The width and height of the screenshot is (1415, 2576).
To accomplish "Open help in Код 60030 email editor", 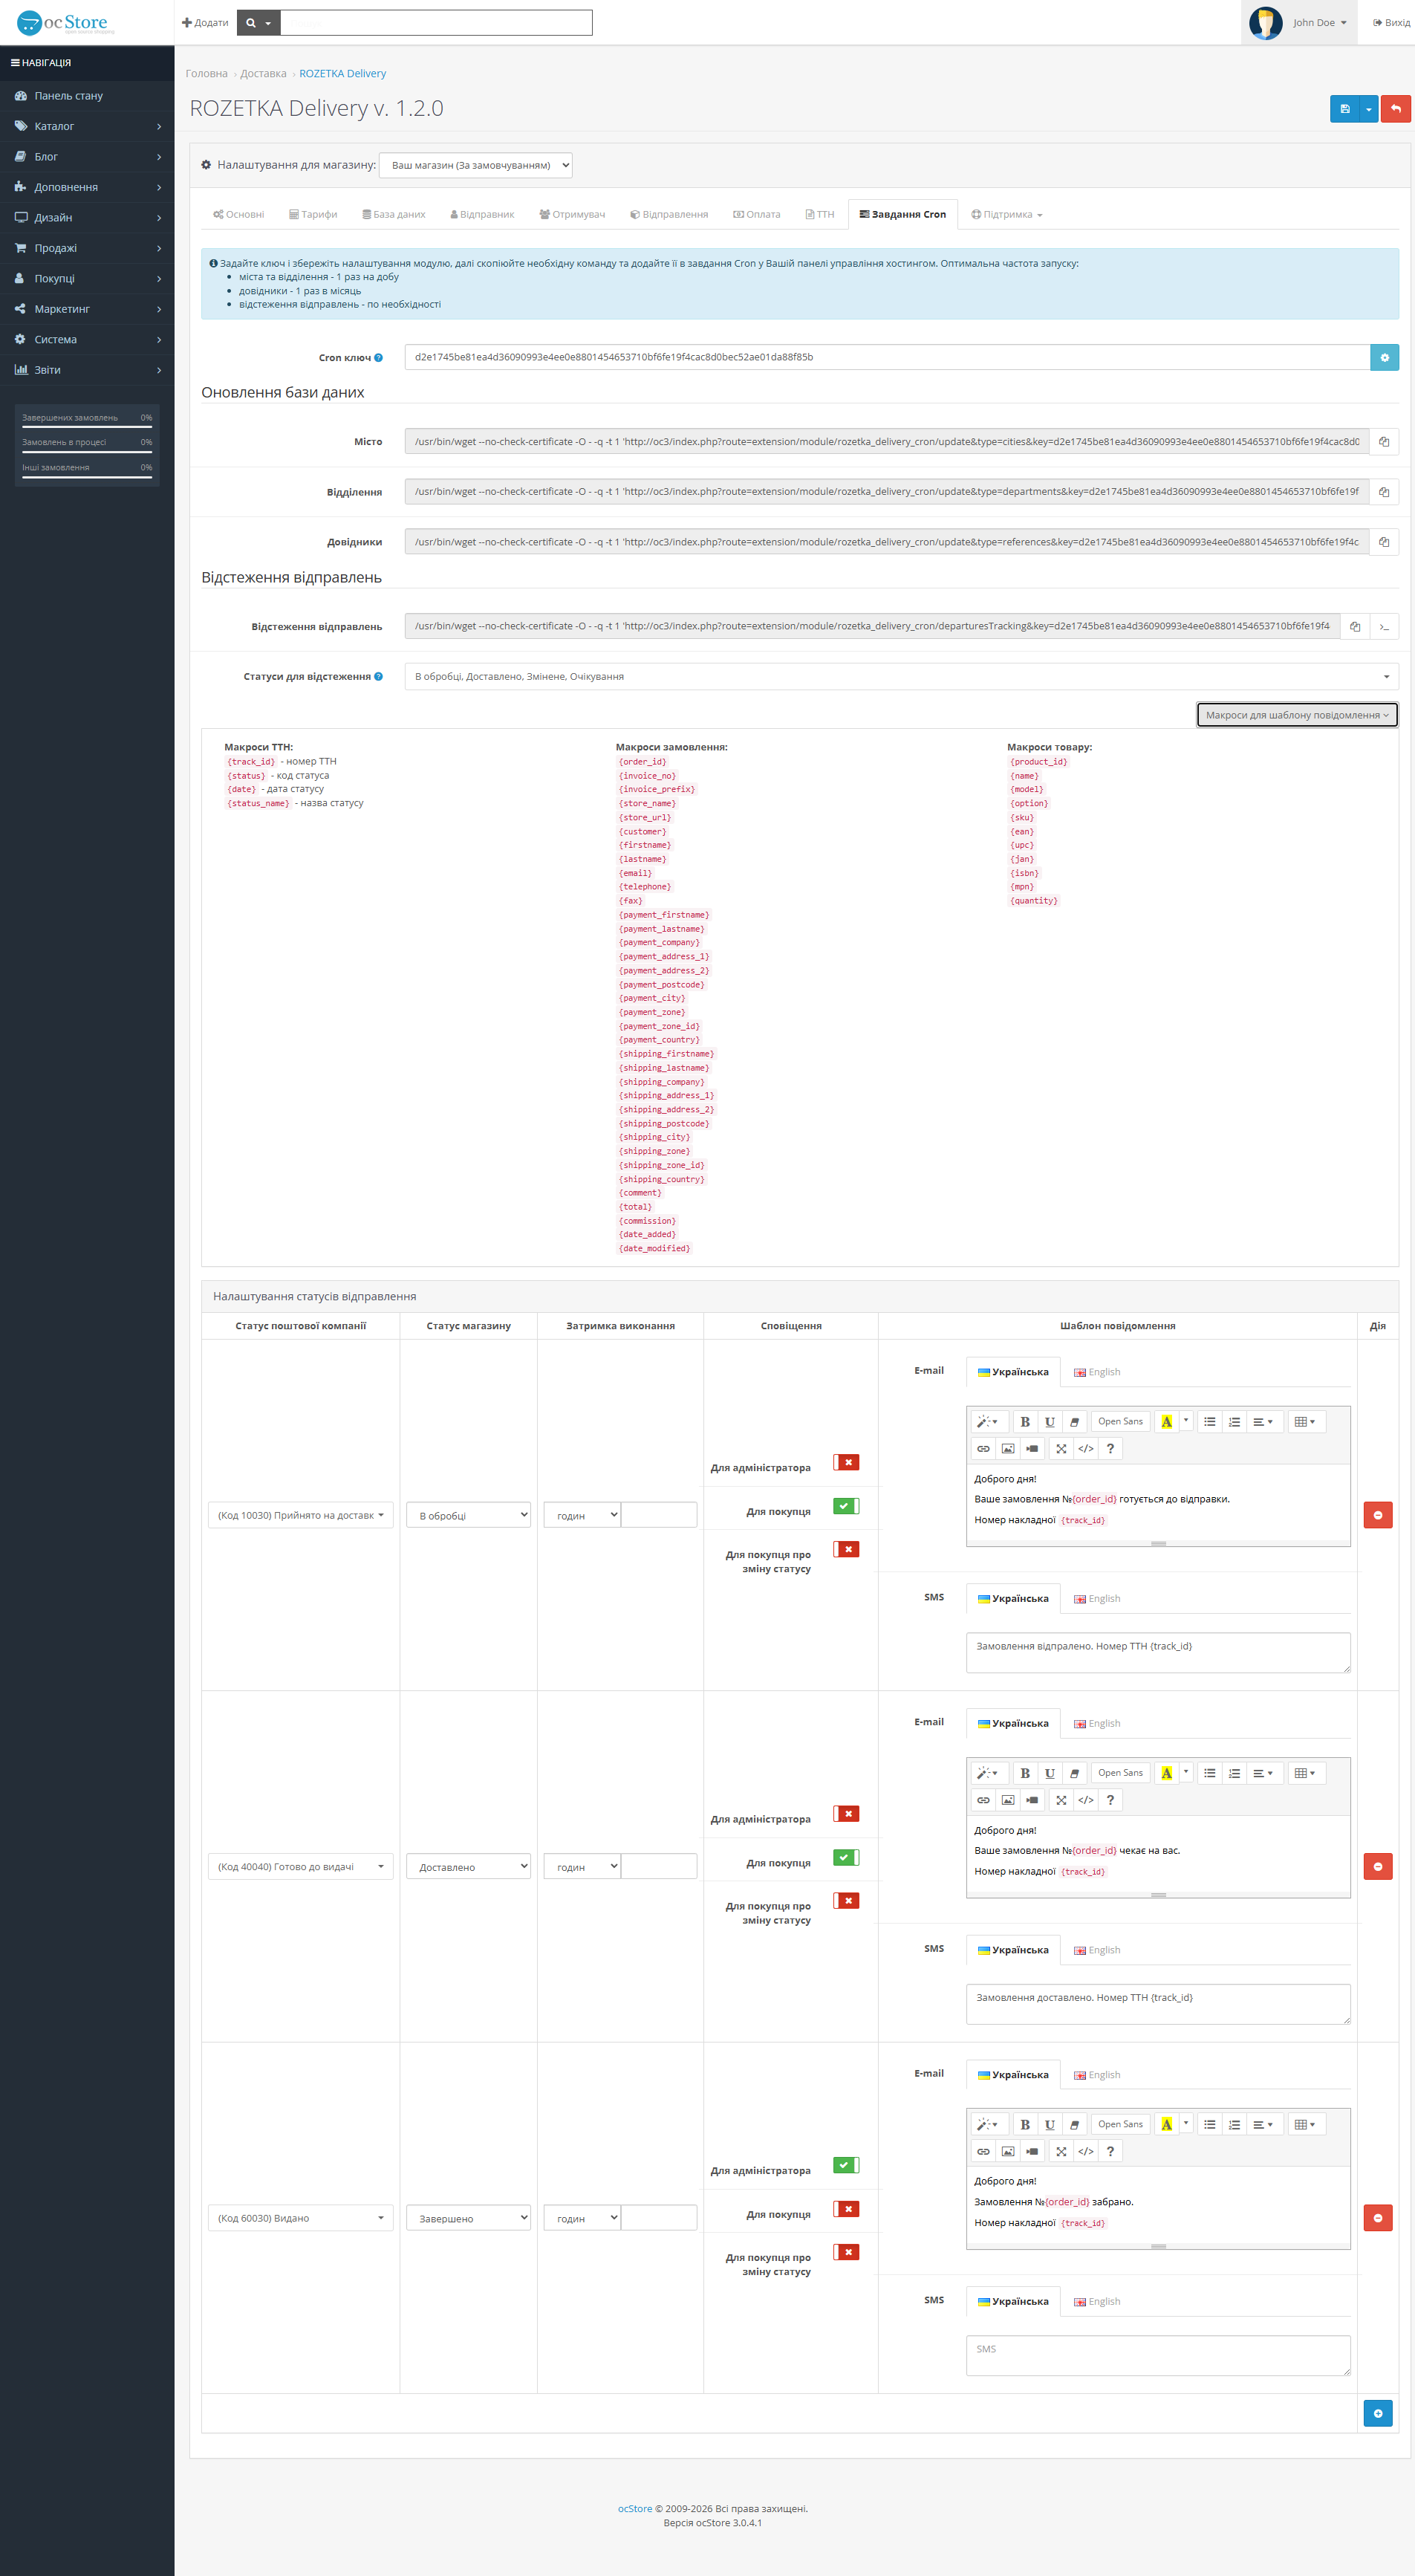I will tap(1110, 2151).
